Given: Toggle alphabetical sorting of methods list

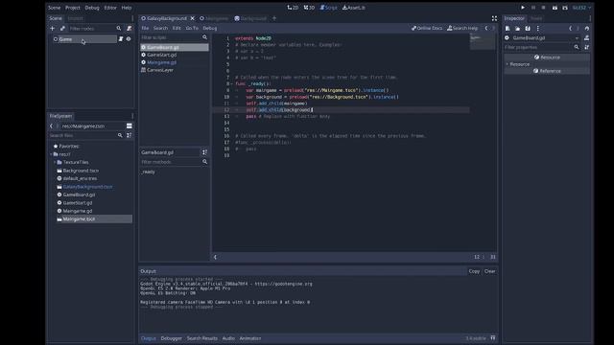Looking at the screenshot, I should pos(204,152).
